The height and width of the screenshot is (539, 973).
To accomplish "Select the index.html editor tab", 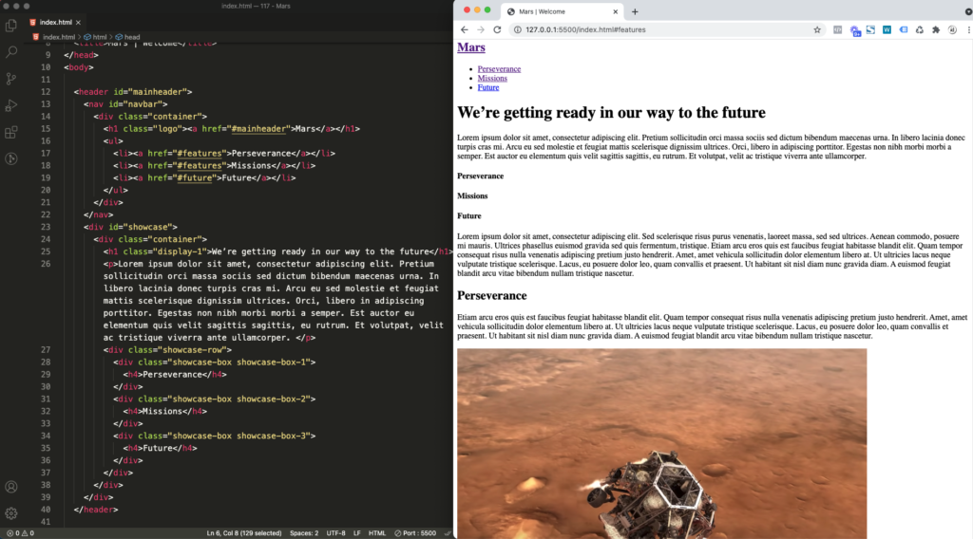I will 55,23.
